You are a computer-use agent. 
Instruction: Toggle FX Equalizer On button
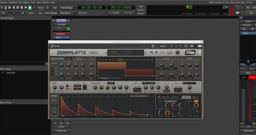(196, 101)
